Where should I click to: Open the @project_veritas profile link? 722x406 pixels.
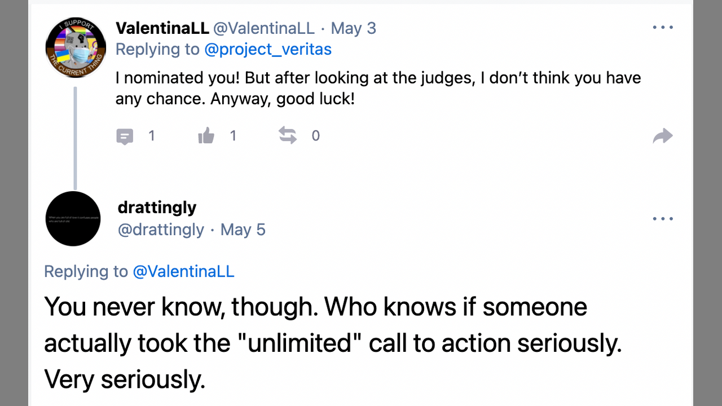pos(268,50)
